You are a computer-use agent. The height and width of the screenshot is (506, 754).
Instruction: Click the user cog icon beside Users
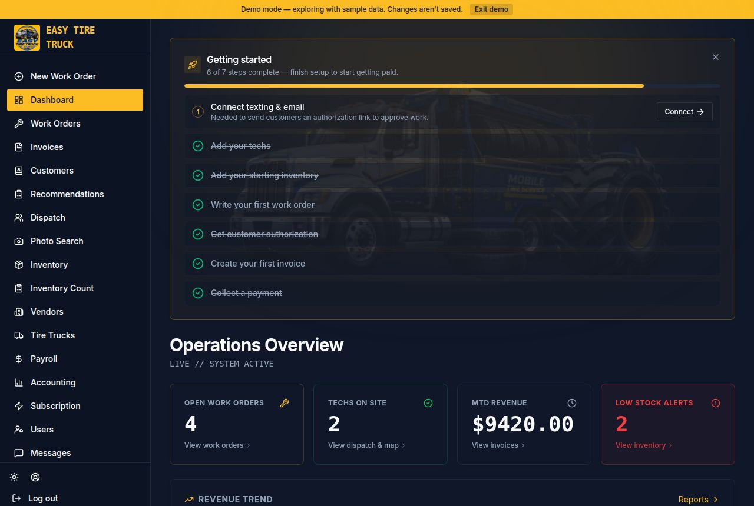[19, 430]
